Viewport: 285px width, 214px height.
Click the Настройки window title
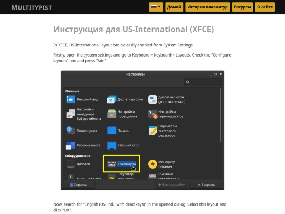coord(136,75)
